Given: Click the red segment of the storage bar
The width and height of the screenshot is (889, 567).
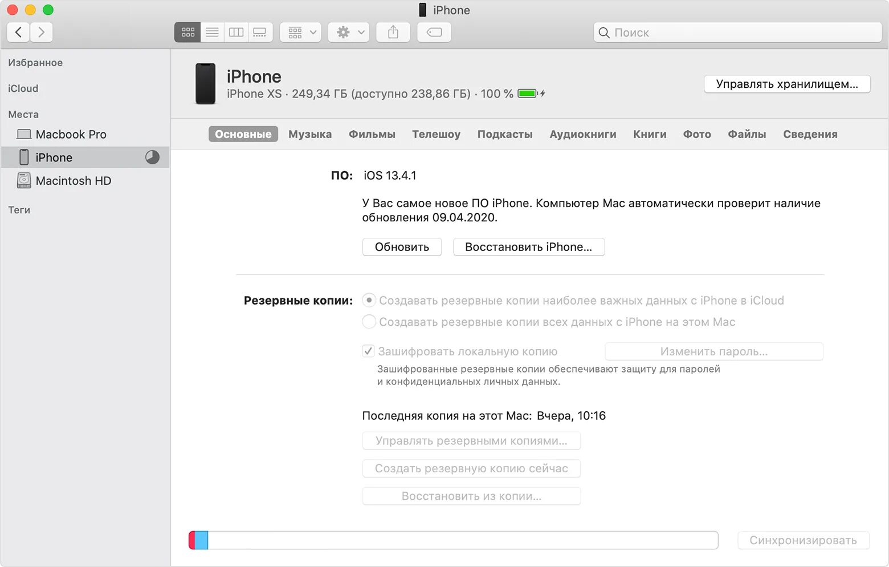Looking at the screenshot, I should click(x=192, y=540).
